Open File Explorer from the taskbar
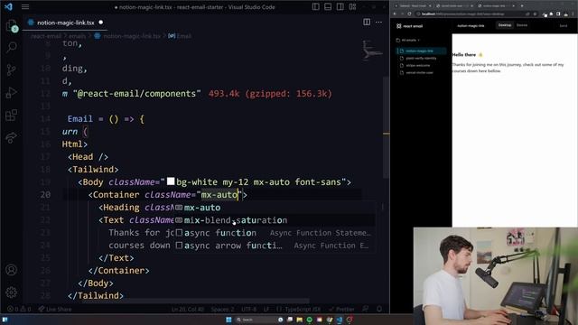This screenshot has height=325, width=578. 299,320
